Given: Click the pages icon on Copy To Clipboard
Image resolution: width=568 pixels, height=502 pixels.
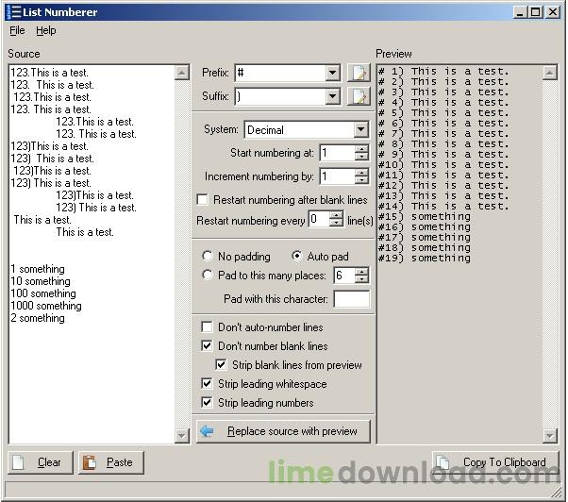Looking at the screenshot, I should click(443, 462).
